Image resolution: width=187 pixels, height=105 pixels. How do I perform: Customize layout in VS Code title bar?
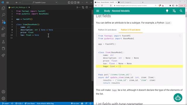(x=78, y=3)
